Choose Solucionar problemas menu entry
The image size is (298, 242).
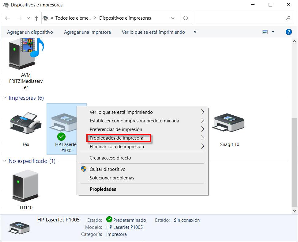(x=112, y=178)
